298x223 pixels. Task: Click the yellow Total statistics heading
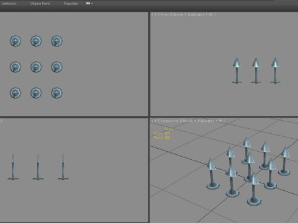tap(169, 129)
